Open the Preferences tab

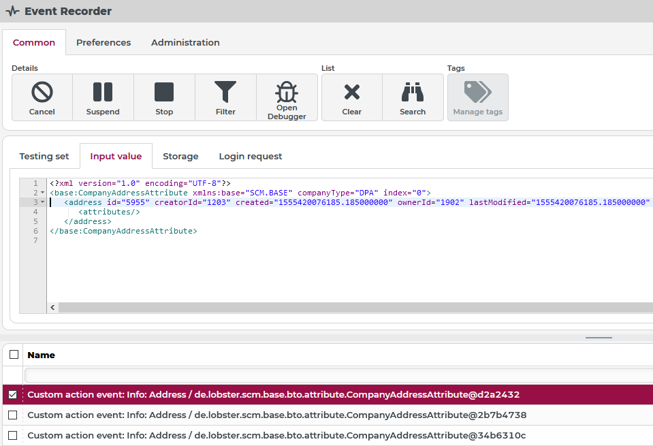pos(103,42)
